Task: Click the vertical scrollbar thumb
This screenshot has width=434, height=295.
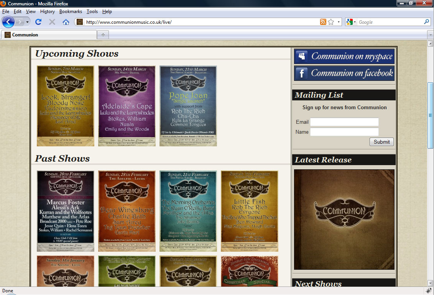Action: tap(431, 115)
